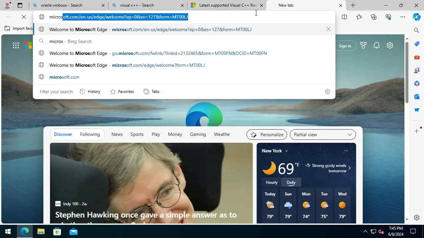Open the sidebar Microsoft 365 icon

[417, 83]
